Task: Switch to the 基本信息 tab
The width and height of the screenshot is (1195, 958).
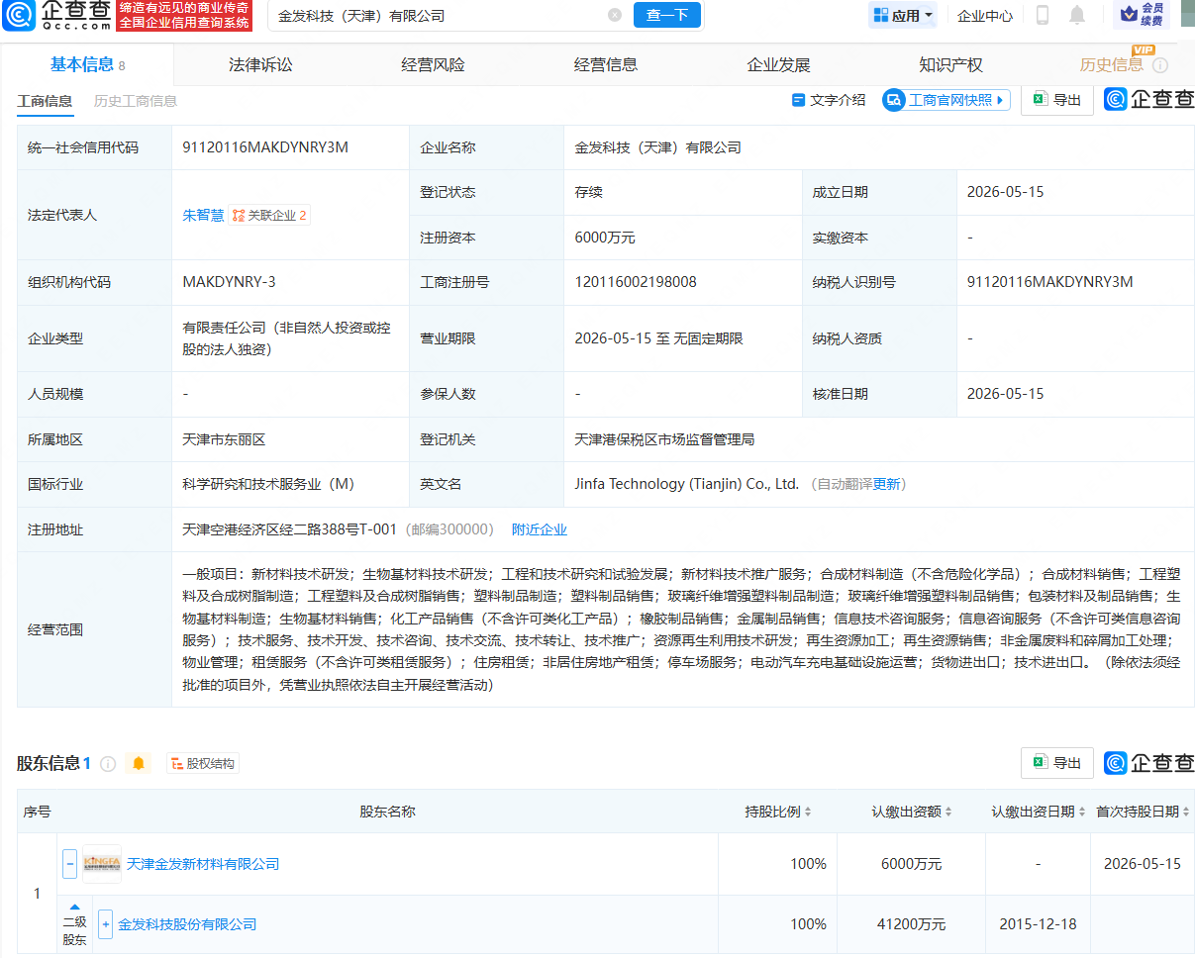Action: pyautogui.click(x=87, y=65)
